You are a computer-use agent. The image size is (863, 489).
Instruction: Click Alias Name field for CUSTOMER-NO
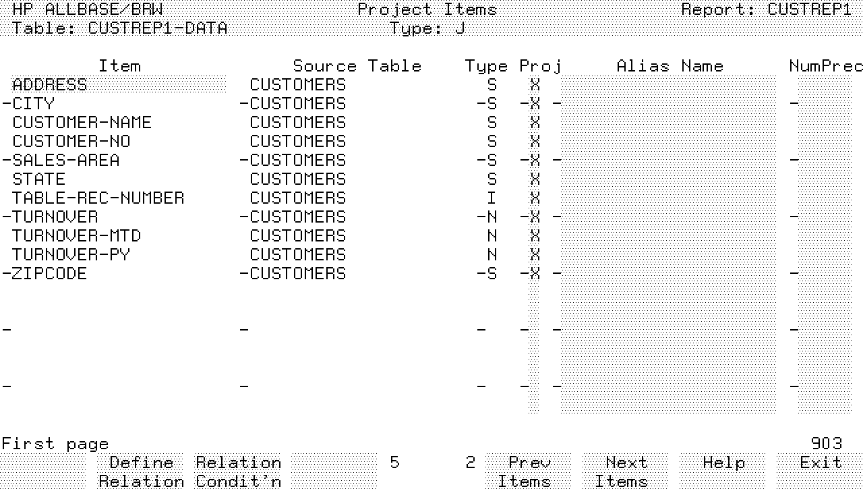pyautogui.click(x=667, y=142)
